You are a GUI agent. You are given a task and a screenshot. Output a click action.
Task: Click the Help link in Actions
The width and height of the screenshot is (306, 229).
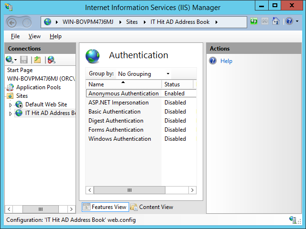(x=226, y=61)
